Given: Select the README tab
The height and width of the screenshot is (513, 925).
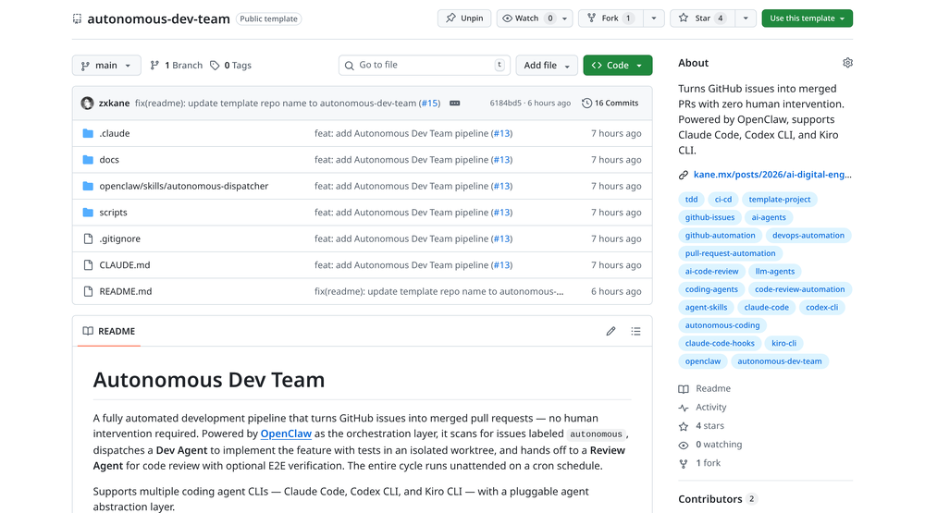Looking at the screenshot, I should 110,332.
